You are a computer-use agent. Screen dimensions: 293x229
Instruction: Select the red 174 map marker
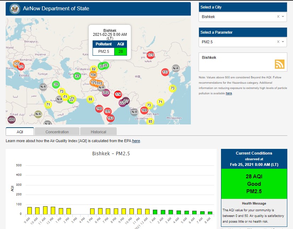(118, 94)
